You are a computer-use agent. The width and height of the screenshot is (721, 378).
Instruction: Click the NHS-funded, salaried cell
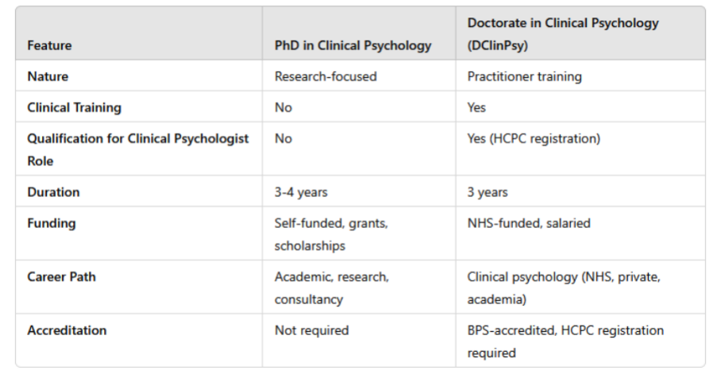tap(529, 223)
